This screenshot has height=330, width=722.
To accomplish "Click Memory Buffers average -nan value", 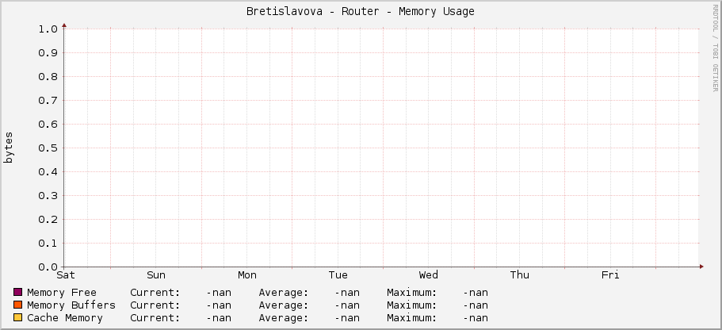I will tap(347, 305).
